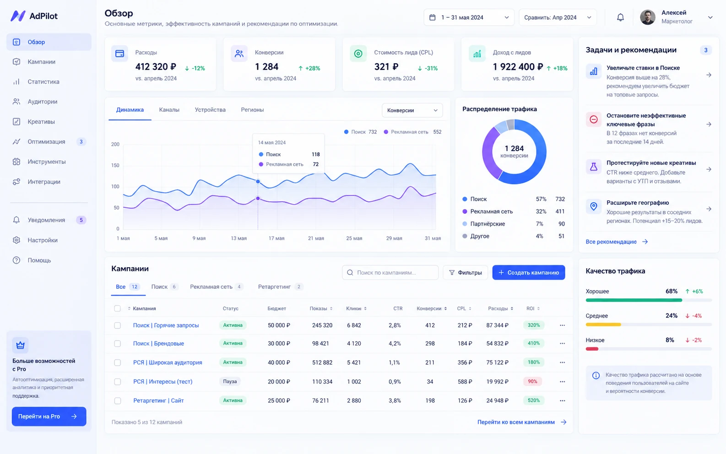
Task: Open the Конверсии metric dropdown on chart
Action: [x=412, y=110]
